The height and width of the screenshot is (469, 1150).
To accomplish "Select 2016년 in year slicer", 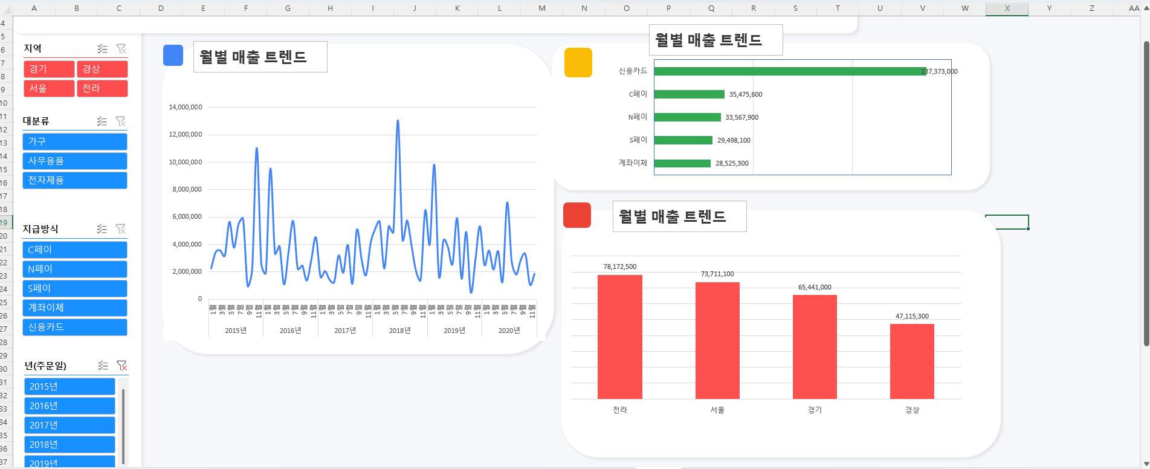I will pyautogui.click(x=69, y=406).
